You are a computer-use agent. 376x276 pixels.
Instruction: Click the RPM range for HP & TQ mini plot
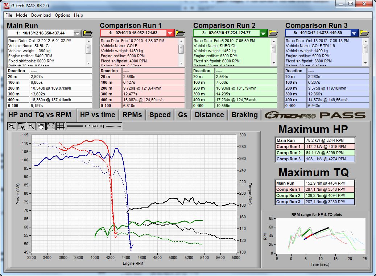pyautogui.click(x=320, y=236)
